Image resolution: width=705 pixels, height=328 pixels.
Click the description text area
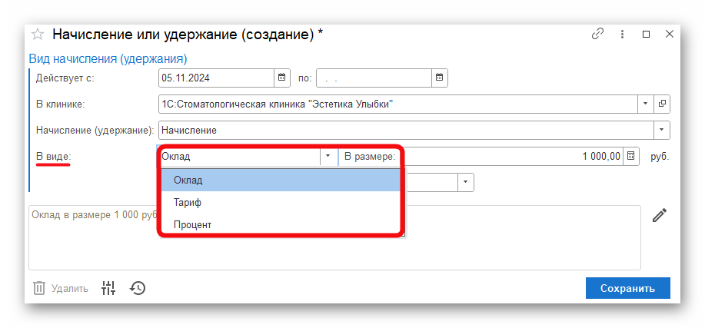pos(334,237)
